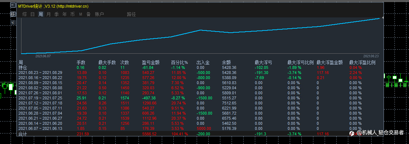Select the 周 weekly tab
The height and width of the screenshot is (144, 409).
tap(41, 14)
